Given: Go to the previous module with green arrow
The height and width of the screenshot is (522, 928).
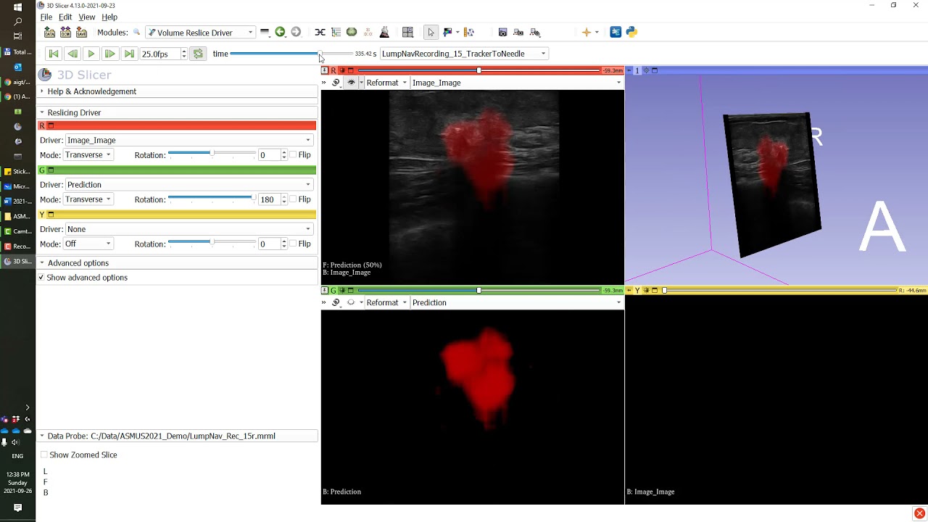Looking at the screenshot, I should point(280,32).
